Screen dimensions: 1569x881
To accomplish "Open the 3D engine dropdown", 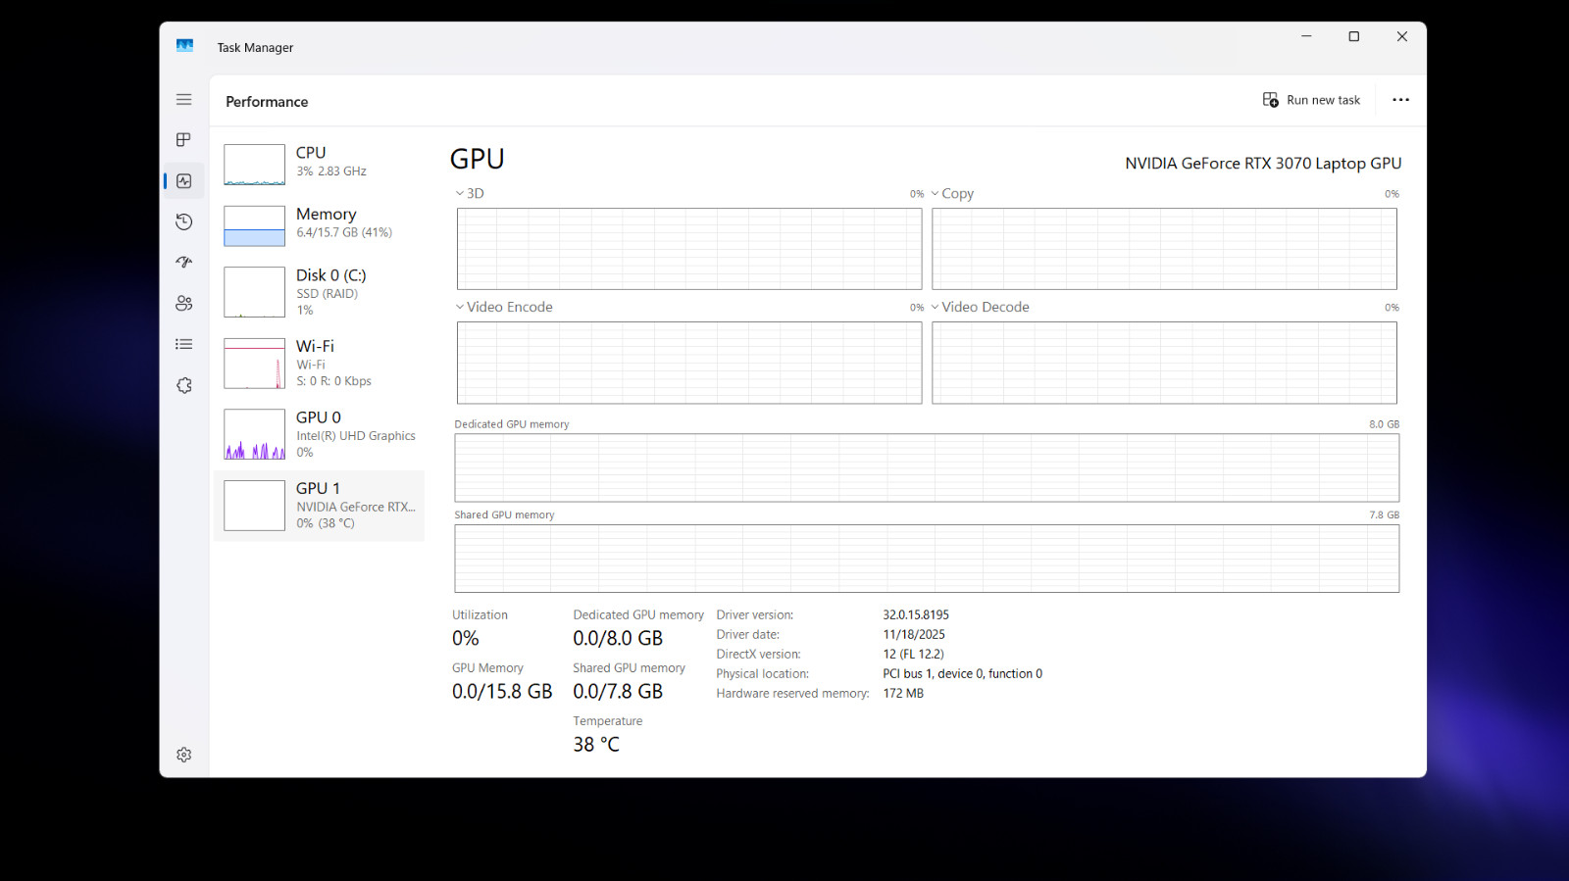I will tap(470, 194).
